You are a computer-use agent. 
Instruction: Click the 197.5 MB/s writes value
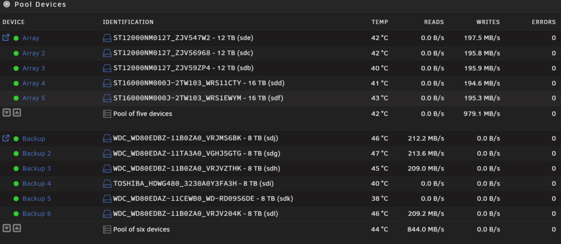point(481,38)
